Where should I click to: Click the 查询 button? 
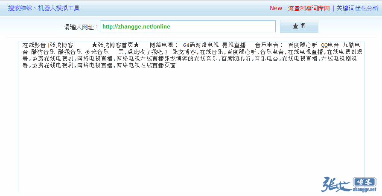(x=299, y=26)
